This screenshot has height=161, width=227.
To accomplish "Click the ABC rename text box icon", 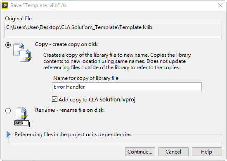I will 22,123.
